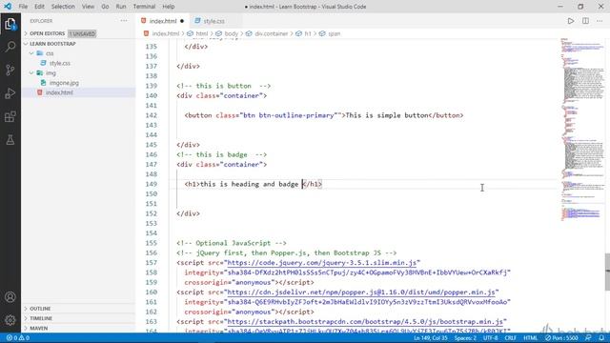Expand the Open Editors section
This screenshot has width=610, height=343.
click(x=47, y=33)
